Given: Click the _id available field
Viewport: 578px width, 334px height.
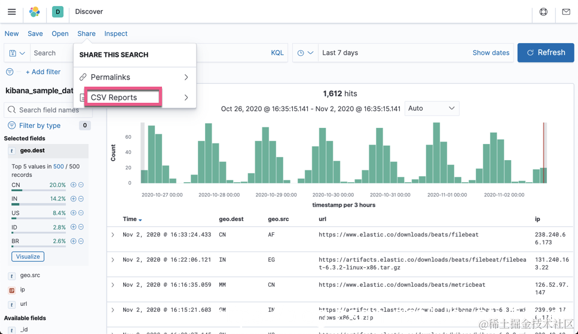Looking at the screenshot, I should (x=24, y=330).
